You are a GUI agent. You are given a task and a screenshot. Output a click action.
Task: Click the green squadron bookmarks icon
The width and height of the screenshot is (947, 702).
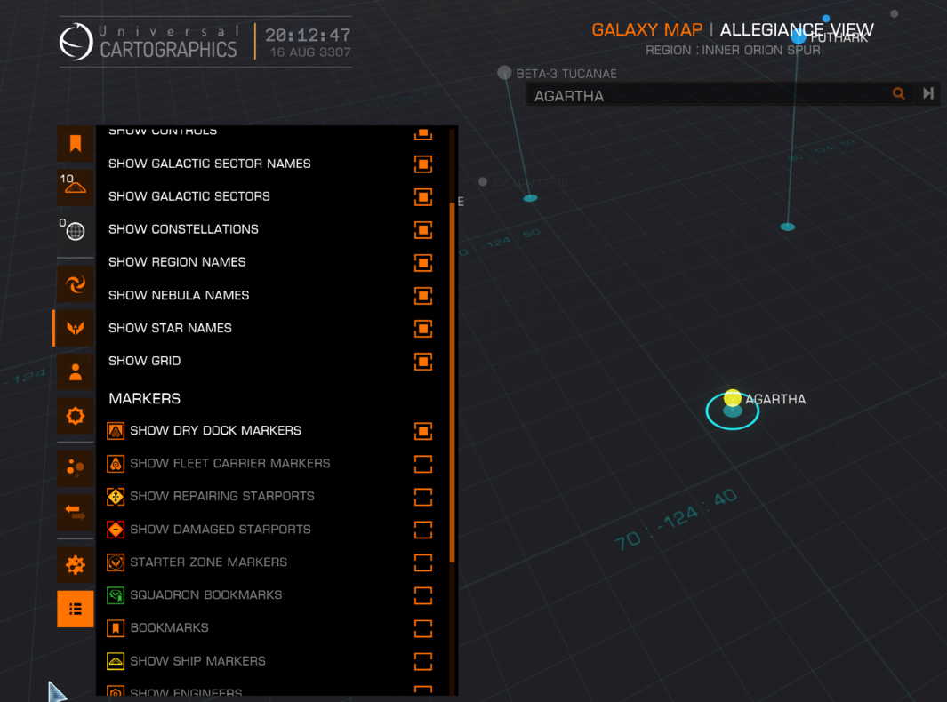coord(116,595)
